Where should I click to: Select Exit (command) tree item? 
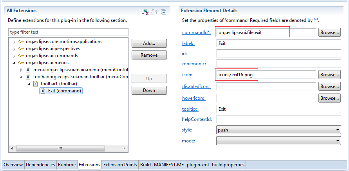pyautogui.click(x=61, y=91)
